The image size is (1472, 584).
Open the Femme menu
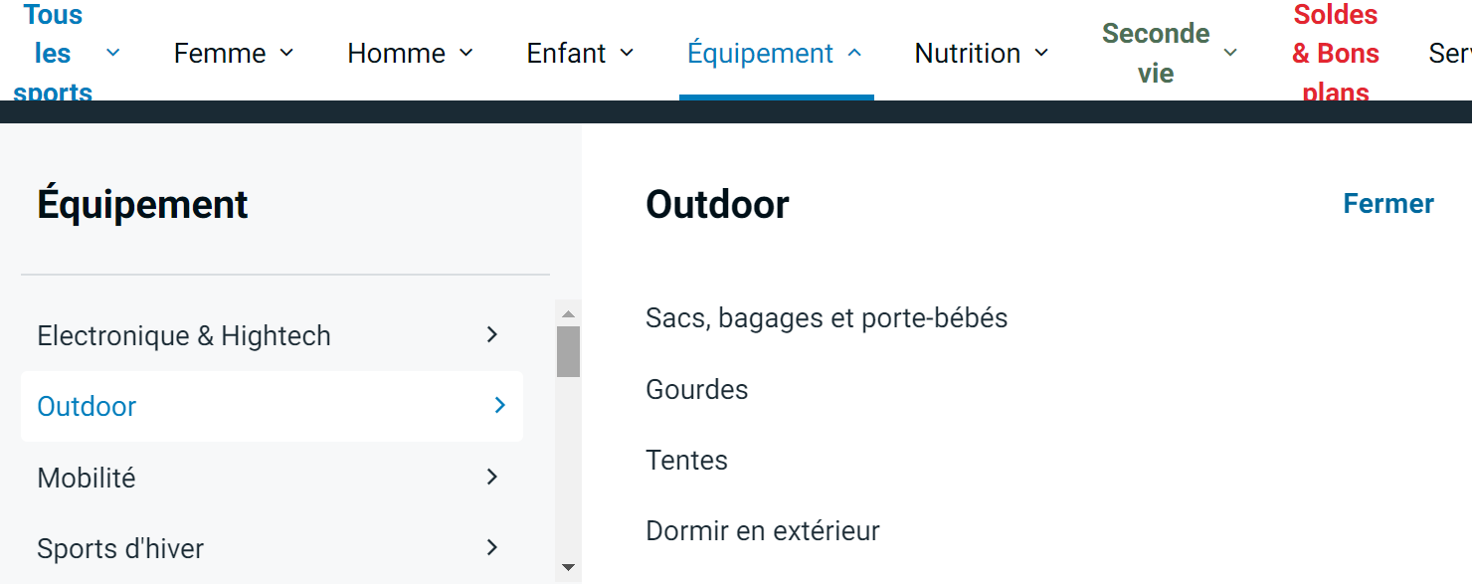click(x=220, y=53)
